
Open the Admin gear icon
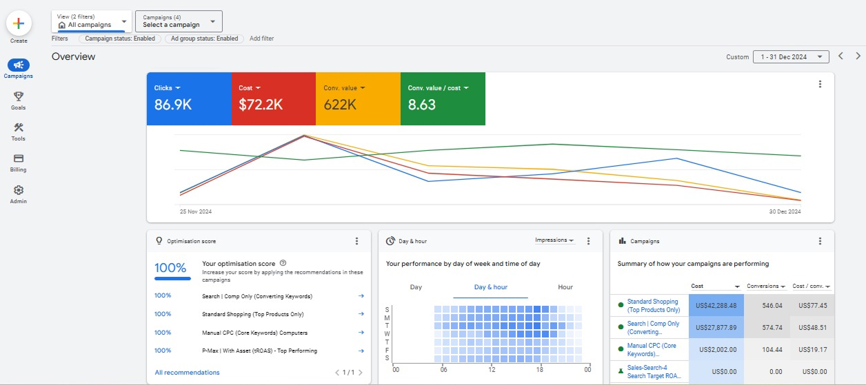click(x=19, y=191)
